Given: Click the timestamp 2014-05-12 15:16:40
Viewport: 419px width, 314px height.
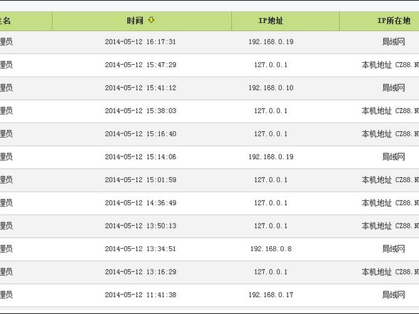Looking at the screenshot, I should [140, 134].
